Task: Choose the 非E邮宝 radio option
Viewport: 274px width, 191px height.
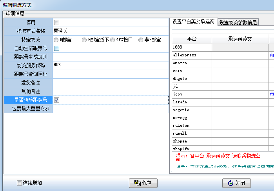Action: (x=141, y=40)
